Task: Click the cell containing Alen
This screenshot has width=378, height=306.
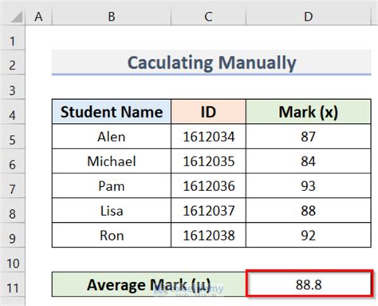Action: click(x=112, y=137)
